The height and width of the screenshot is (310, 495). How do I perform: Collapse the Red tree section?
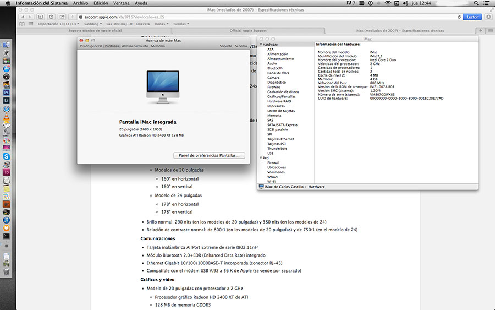click(261, 157)
